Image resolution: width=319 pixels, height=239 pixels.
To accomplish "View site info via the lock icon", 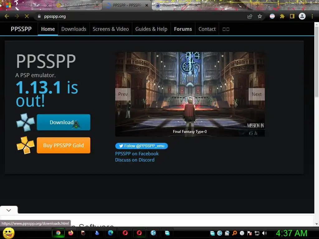I will [39, 16].
